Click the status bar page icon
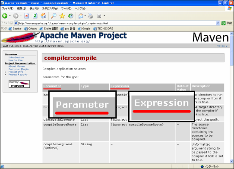This screenshot has height=169, width=234. [x=2, y=166]
